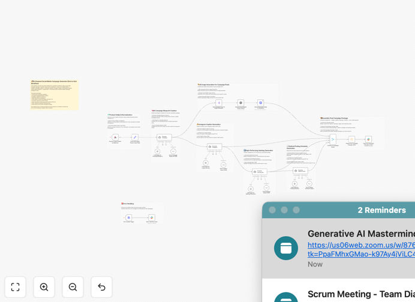Open the AI agent node under Campaign Blueprint
Image resolution: width=415 pixels, height=302 pixels.
point(164,138)
